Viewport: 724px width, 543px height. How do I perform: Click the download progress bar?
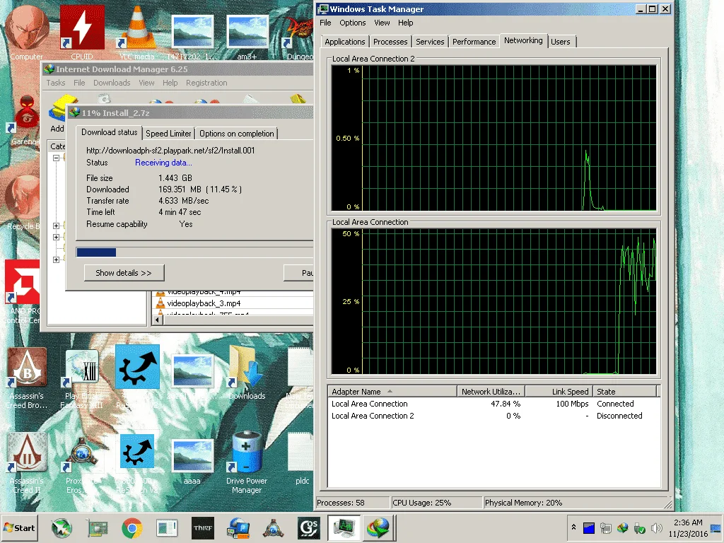pos(195,252)
